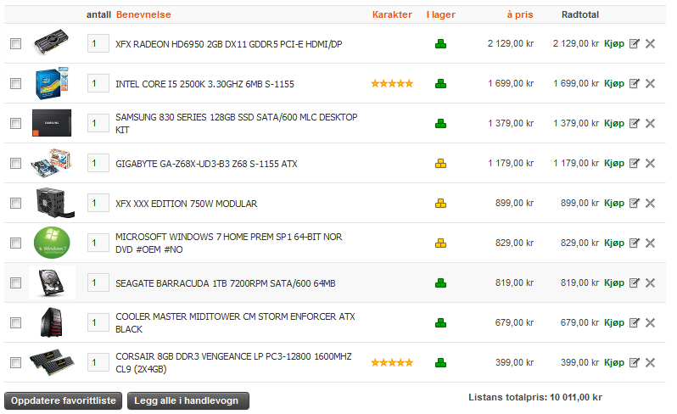Click Kjøp for Corsair 8GB DDR3 Vengeance
Image resolution: width=677 pixels, height=414 pixels.
tap(614, 362)
